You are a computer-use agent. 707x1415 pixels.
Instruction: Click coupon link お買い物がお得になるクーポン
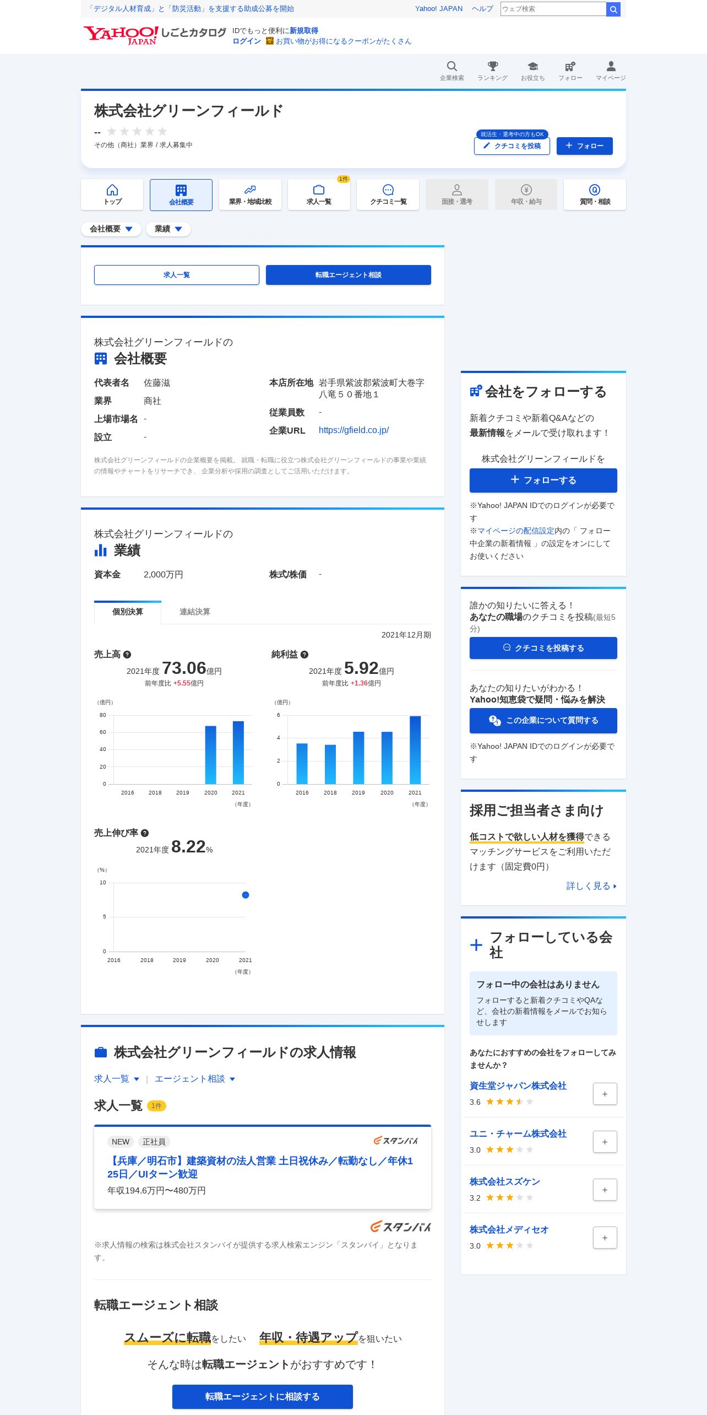pyautogui.click(x=344, y=41)
